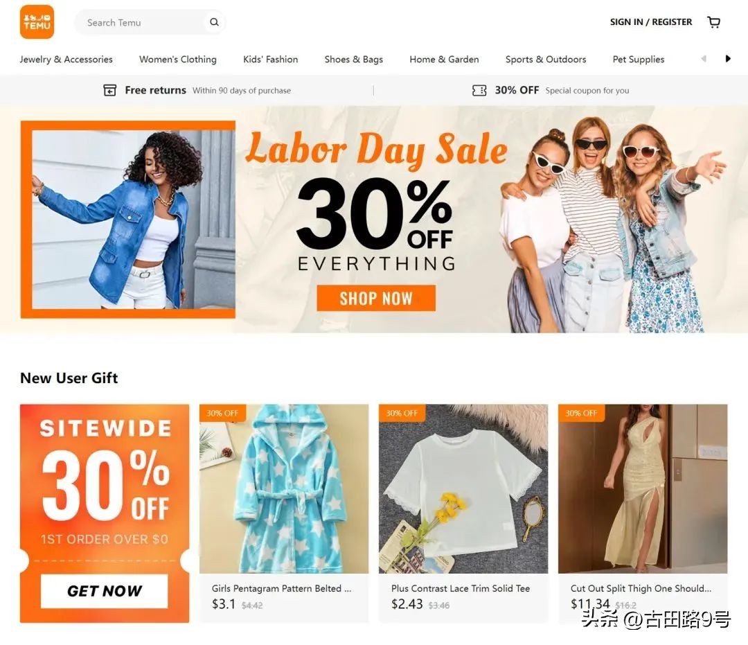Image resolution: width=748 pixels, height=645 pixels.
Task: Open Women's Clothing category
Action: coord(178,59)
